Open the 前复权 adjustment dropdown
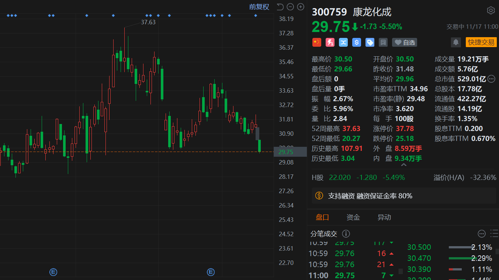Viewport: 499px width, 280px height. click(259, 7)
